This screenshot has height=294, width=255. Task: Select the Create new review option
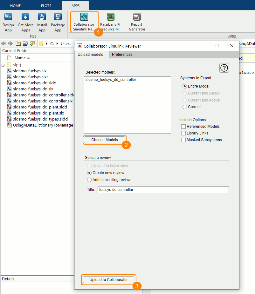click(89, 173)
